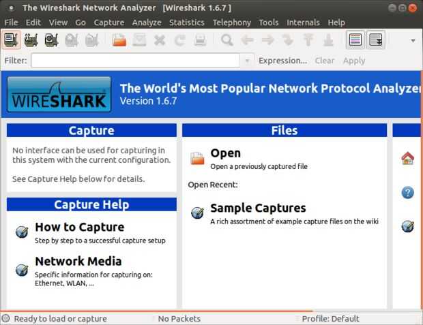Toggle packet list colorize button

point(355,40)
